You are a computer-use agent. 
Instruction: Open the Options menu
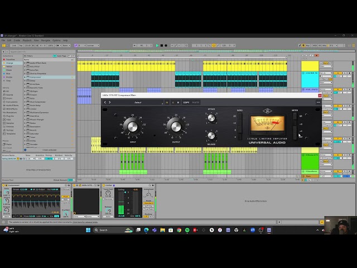click(x=56, y=40)
